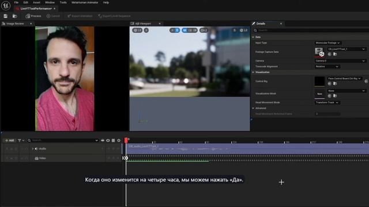Switch viewport to view B
369x207 pixels.
(177, 30)
